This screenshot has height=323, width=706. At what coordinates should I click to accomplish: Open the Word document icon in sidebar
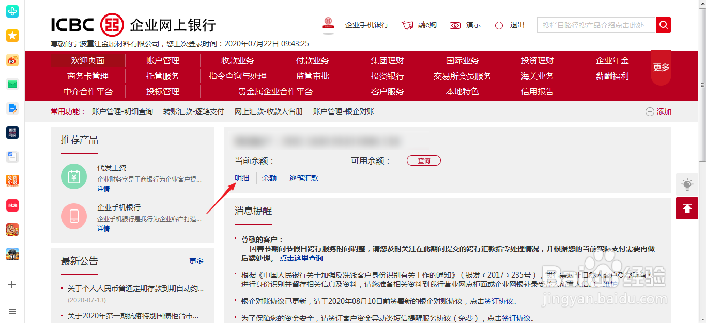click(x=12, y=157)
